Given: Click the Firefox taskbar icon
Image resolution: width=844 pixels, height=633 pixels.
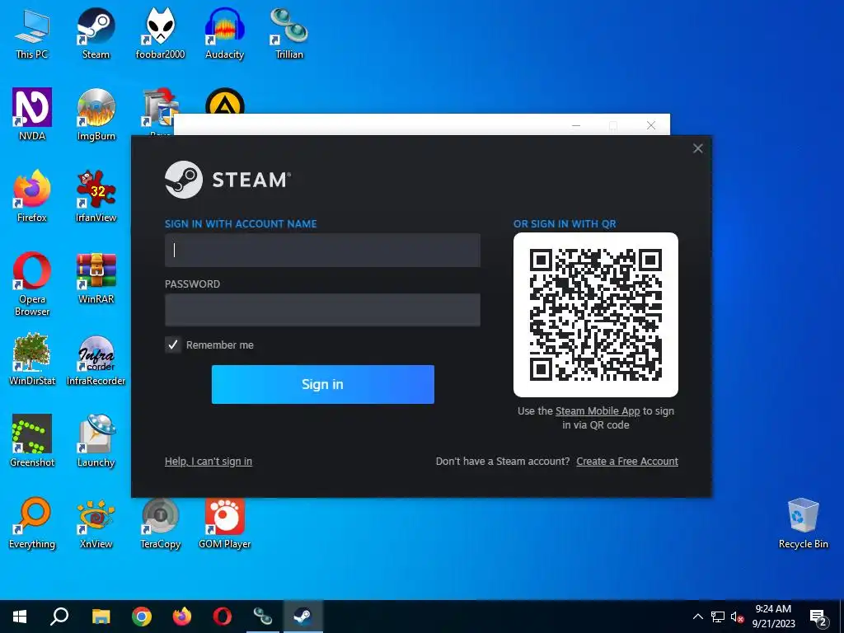Looking at the screenshot, I should 182,617.
